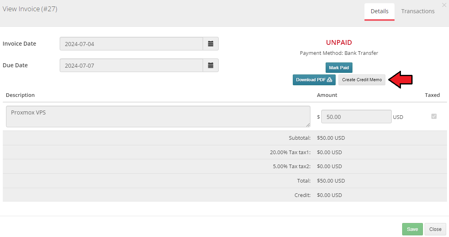Select the Total $50.00 USD value
This screenshot has height=237, width=449.
coord(331,181)
